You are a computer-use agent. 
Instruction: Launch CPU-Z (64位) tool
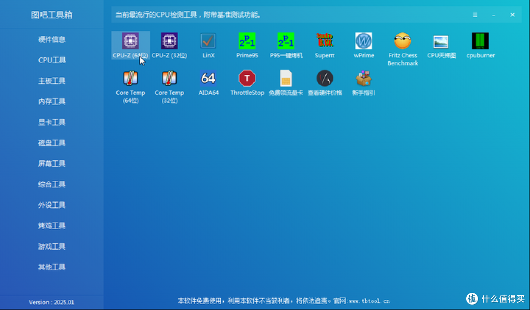click(131, 45)
